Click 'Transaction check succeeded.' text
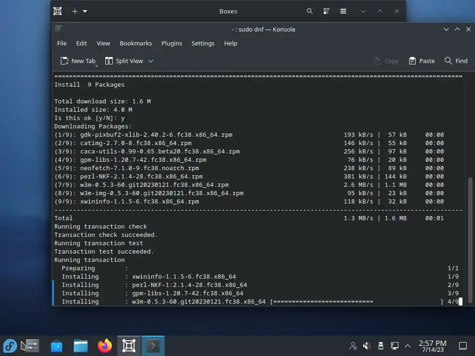The height and width of the screenshot is (356, 475). [106, 235]
